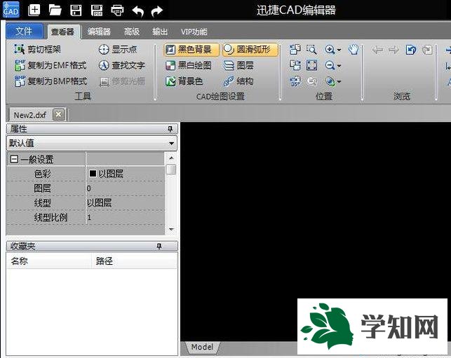Click the zoom in magnifier icon

(330, 50)
